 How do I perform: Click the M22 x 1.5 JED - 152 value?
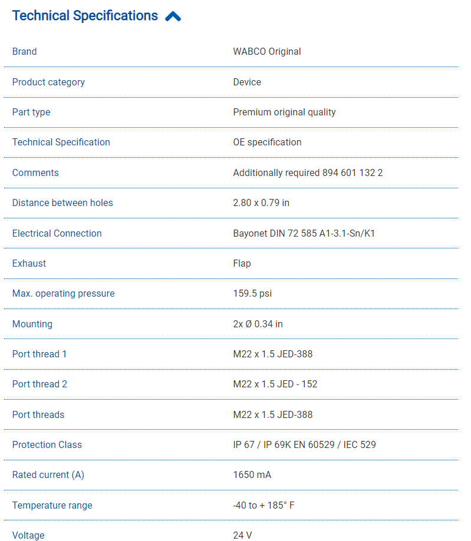point(275,384)
